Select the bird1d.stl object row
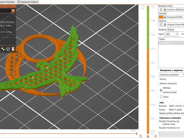Image resolution: width=184 pixels, height=138 pixels. point(171,43)
